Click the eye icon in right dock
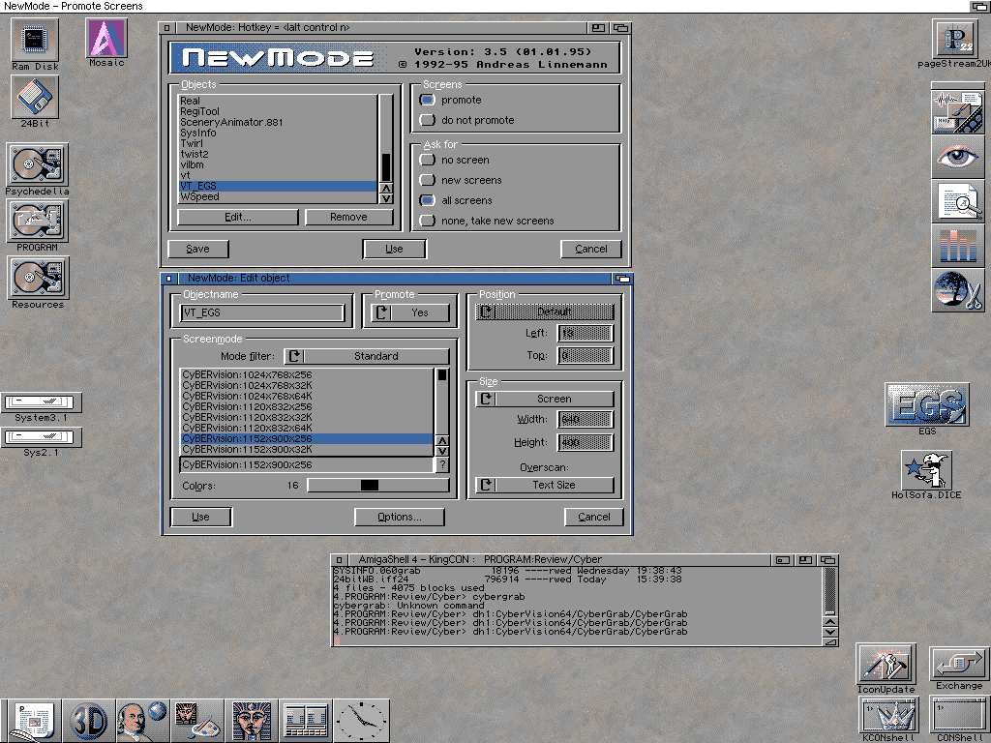Screen dimensions: 991x743 [x=958, y=157]
